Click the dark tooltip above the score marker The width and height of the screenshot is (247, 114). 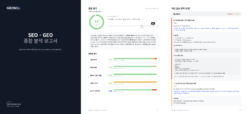153,23
